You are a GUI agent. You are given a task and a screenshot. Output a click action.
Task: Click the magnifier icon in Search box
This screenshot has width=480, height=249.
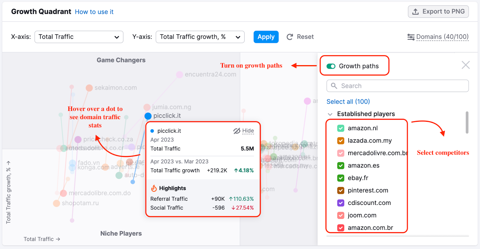334,86
